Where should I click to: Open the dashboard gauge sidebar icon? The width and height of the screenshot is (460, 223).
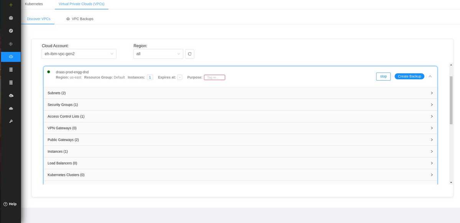click(x=11, y=18)
